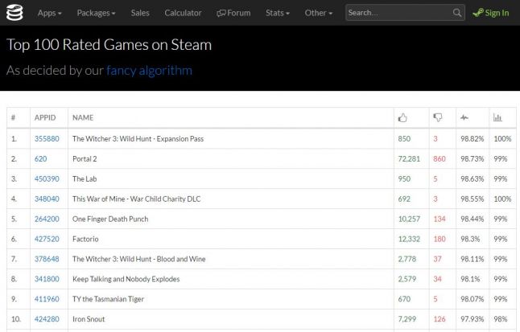This screenshot has width=520, height=332.
Task: Click The Lab's 950 positive count
Action: 404,179
